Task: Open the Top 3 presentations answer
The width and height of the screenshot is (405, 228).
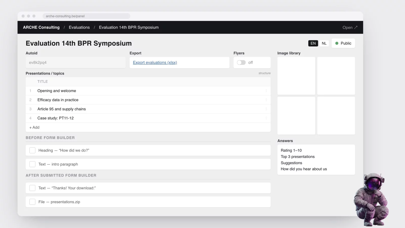Action: 298,157
